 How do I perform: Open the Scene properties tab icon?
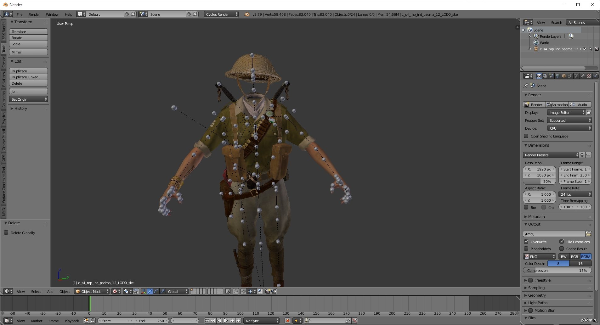[551, 76]
